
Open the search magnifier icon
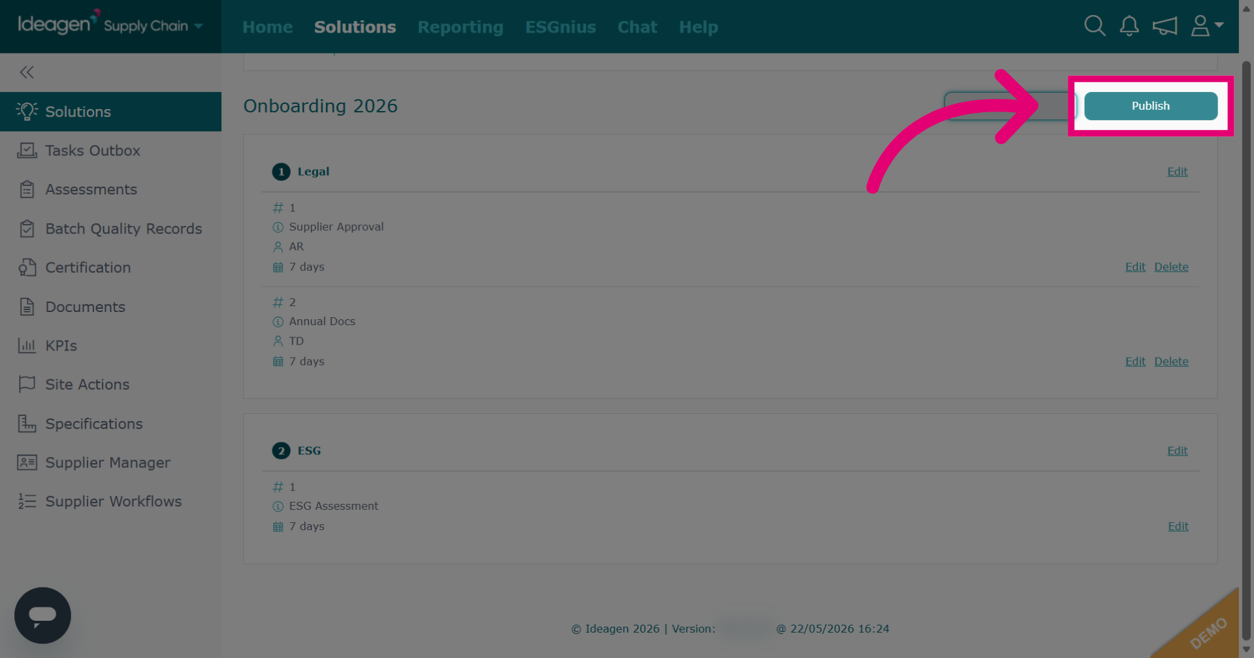(x=1095, y=26)
